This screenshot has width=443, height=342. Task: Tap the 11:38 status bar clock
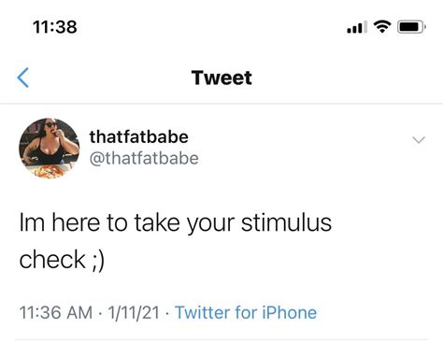pyautogui.click(x=55, y=27)
